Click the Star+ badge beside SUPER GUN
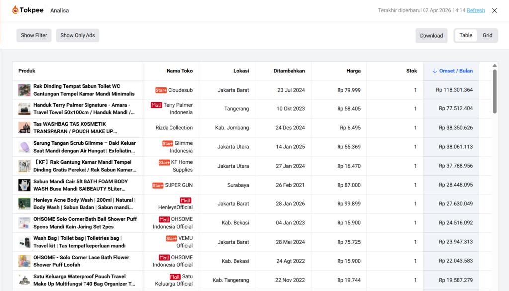The width and height of the screenshot is (509, 291). click(x=158, y=185)
